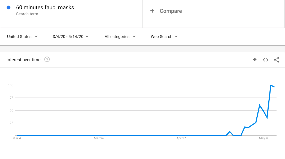Click the small chart bump in early May

click(230, 131)
